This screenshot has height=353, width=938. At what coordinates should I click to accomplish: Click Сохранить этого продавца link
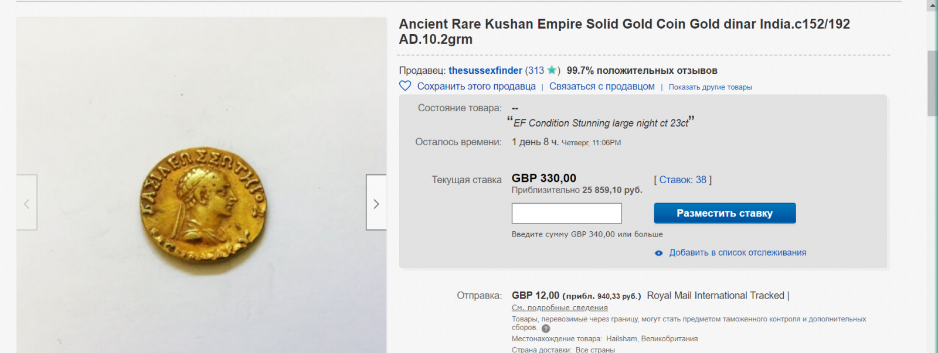[477, 86]
